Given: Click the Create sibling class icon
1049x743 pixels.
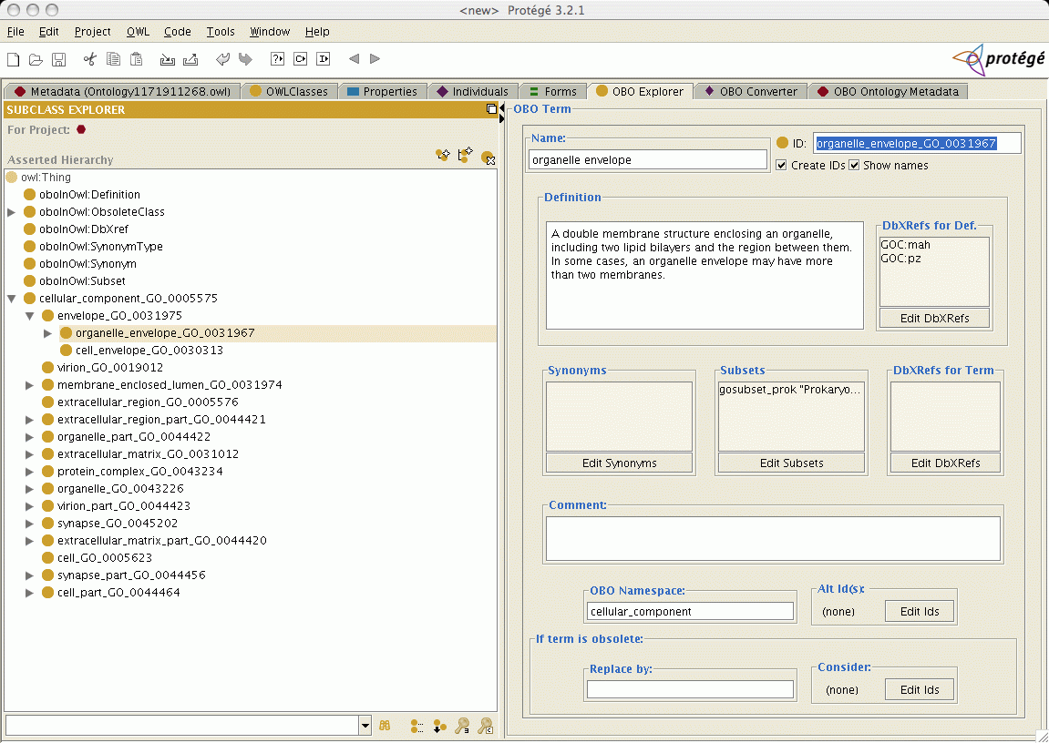Looking at the screenshot, I should 466,155.
